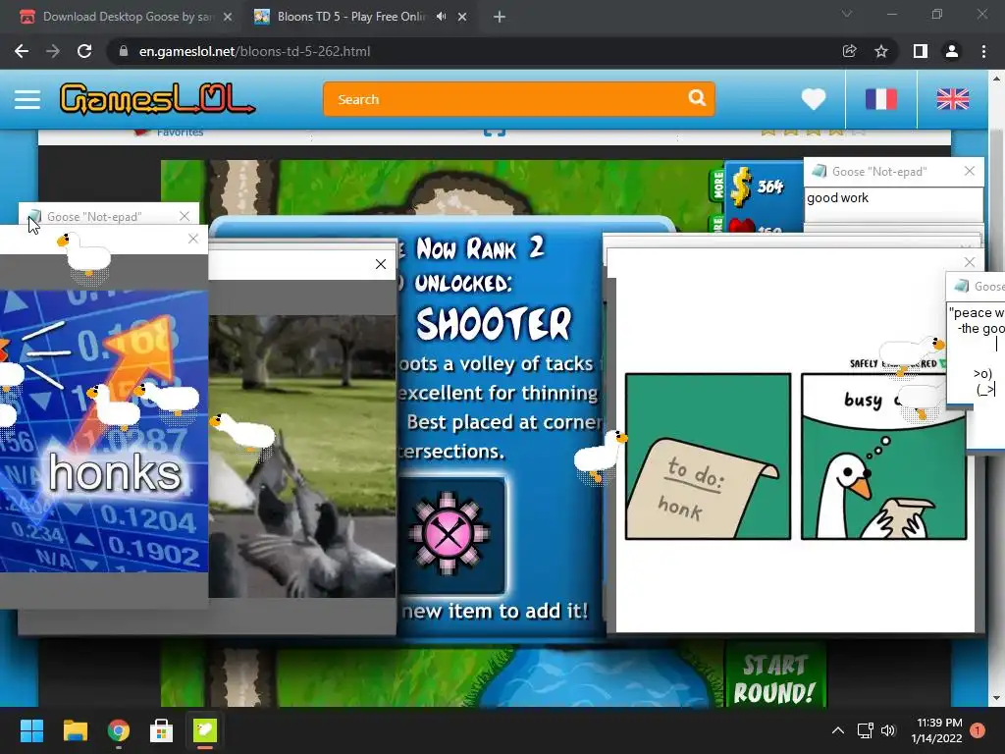Viewport: 1005px width, 754px height.
Task: Reload the Bloons TD 5 page
Action: click(x=84, y=51)
